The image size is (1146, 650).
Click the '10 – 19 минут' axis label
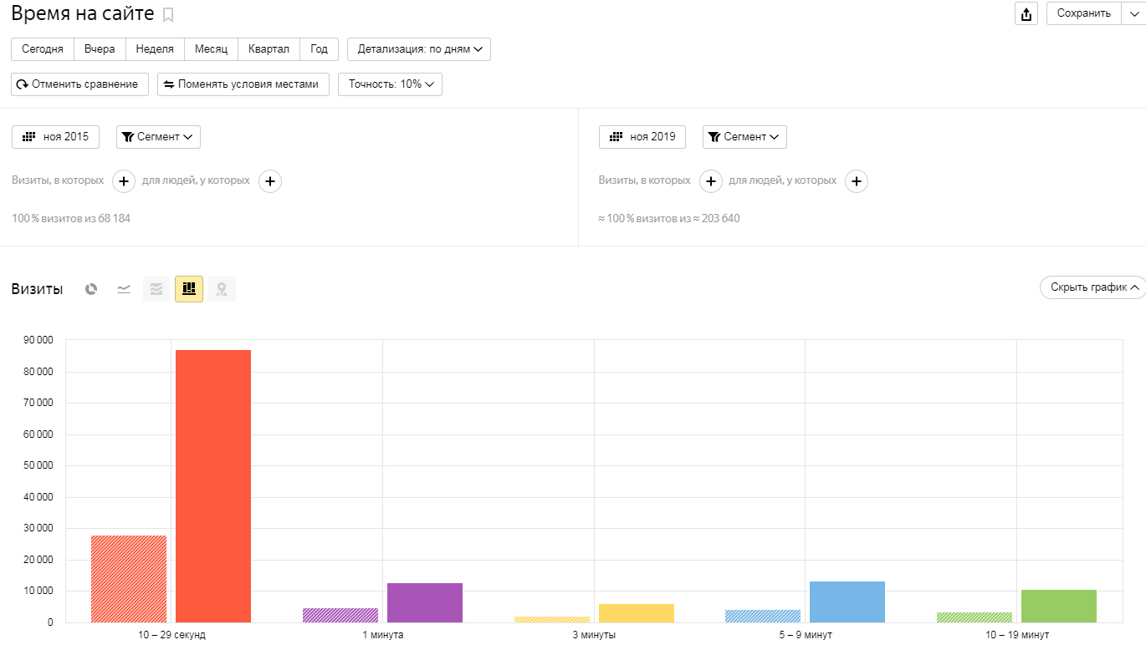(1017, 635)
